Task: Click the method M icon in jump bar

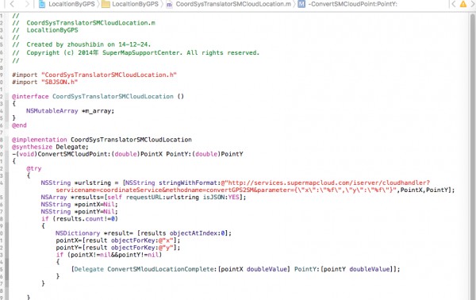Action: coord(301,4)
